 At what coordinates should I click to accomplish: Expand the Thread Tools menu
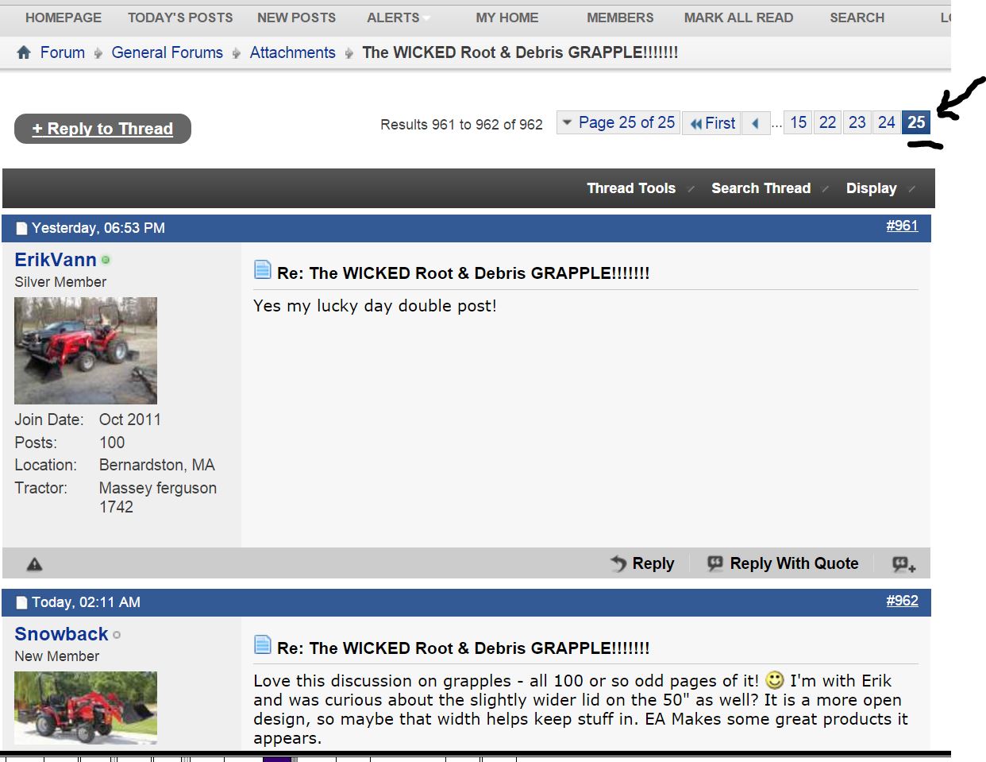click(631, 188)
